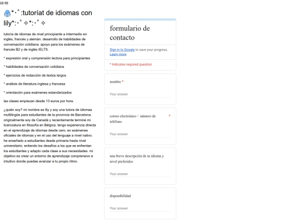
Task: Click the bullet "orientación para exámenes estandarizados"
Action: pos(37,92)
